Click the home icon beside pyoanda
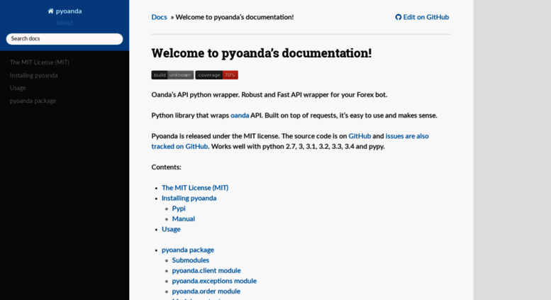 (x=50, y=11)
